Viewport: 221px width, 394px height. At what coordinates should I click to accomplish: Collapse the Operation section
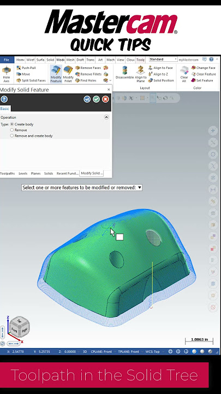106,117
